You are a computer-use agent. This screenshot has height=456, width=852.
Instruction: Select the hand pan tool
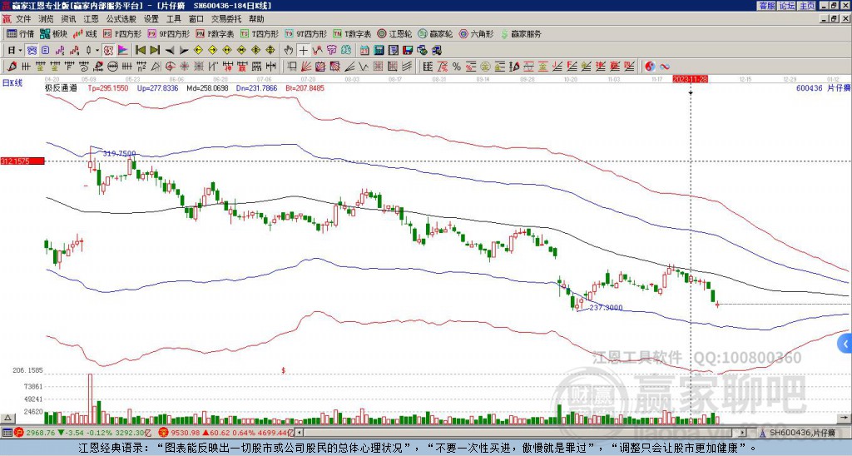[x=289, y=51]
